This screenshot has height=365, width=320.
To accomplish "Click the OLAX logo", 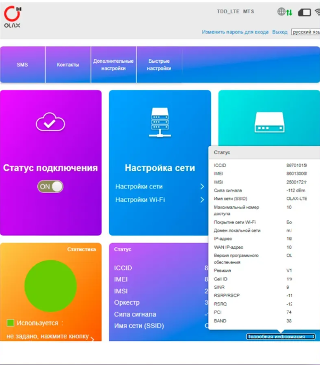I will coord(12,18).
